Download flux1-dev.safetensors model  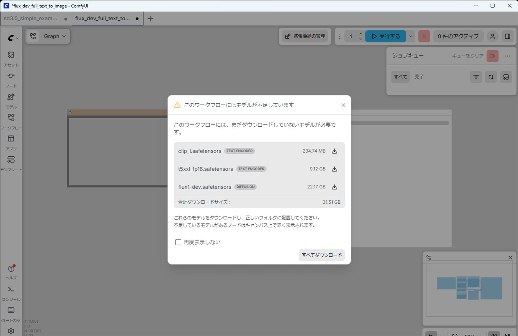tap(334, 187)
